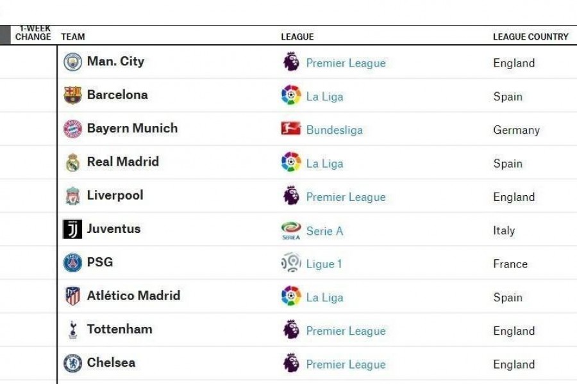Click the Chelsea crest icon
Screen dimensions: 577x384
72,363
